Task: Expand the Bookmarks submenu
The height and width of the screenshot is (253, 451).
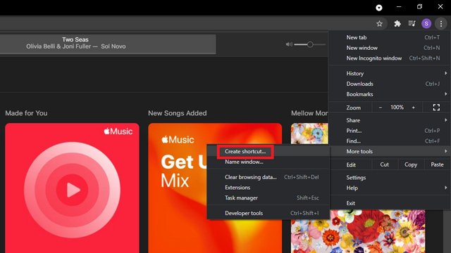Action: (389, 94)
